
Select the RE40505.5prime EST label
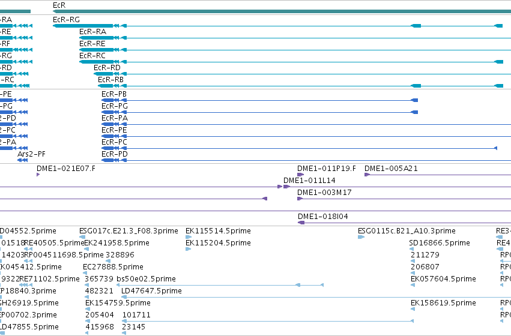pyautogui.click(x=54, y=243)
